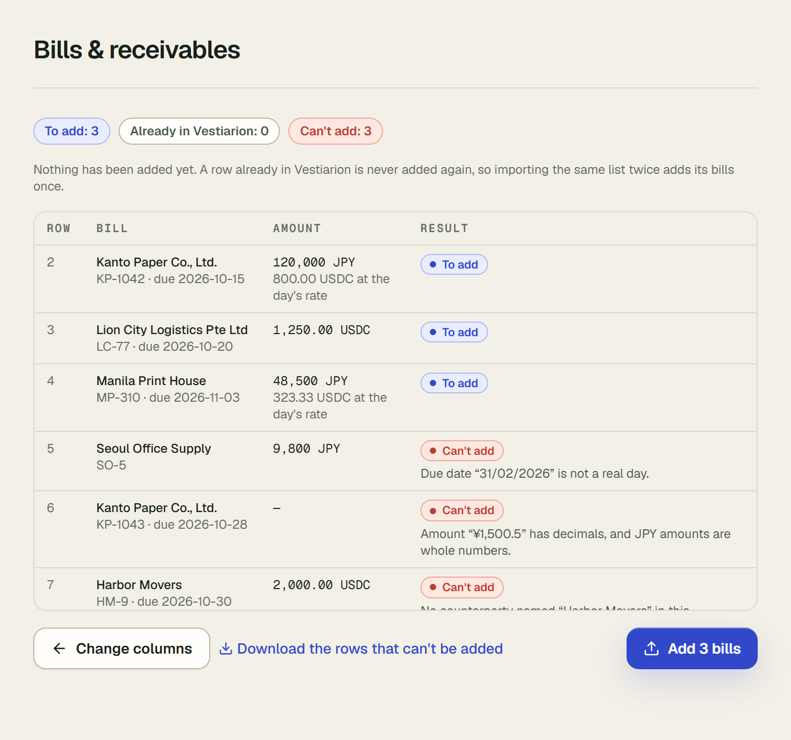Confirm import with Add 3 bills button
The height and width of the screenshot is (740, 791).
[692, 648]
